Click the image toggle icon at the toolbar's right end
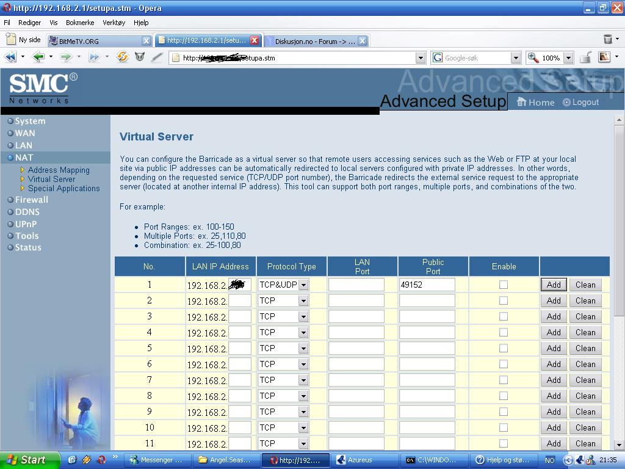 [x=604, y=57]
